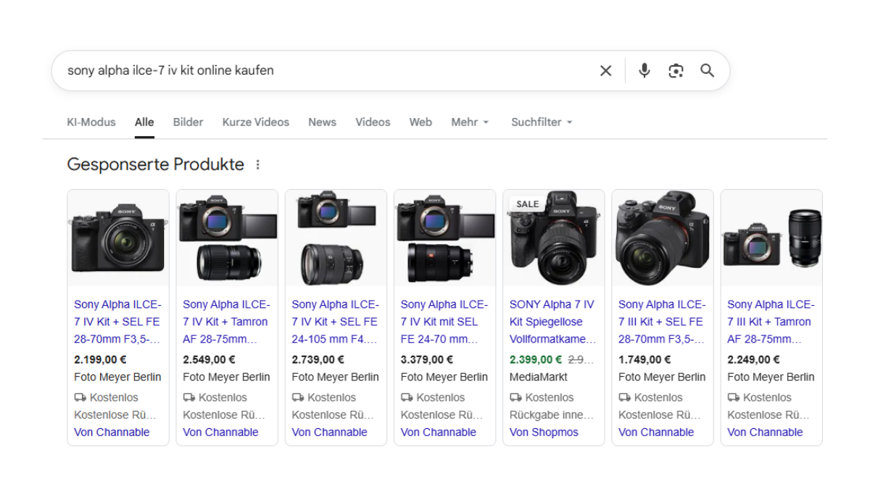Expand the Suchfilter dropdown
Viewport: 870px width, 489px height.
(x=542, y=122)
